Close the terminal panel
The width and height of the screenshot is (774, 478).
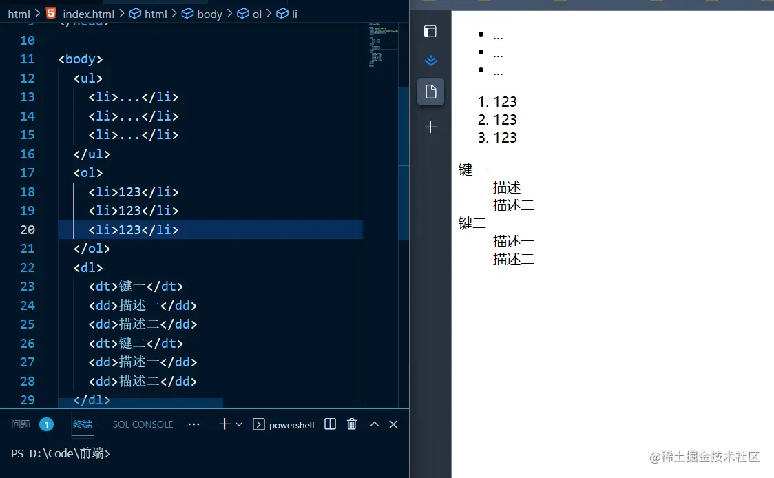(x=393, y=424)
